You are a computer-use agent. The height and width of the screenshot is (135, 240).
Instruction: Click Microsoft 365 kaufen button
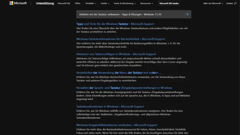(x=169, y=4)
